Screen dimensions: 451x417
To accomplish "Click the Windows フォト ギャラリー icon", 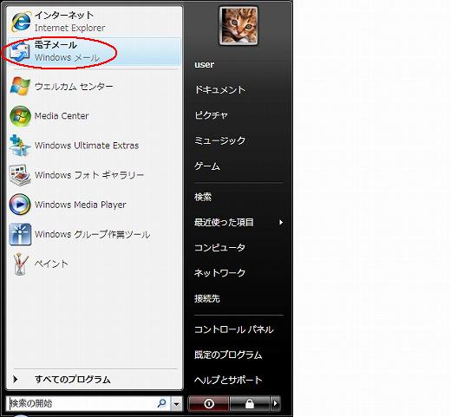I will pos(20,175).
